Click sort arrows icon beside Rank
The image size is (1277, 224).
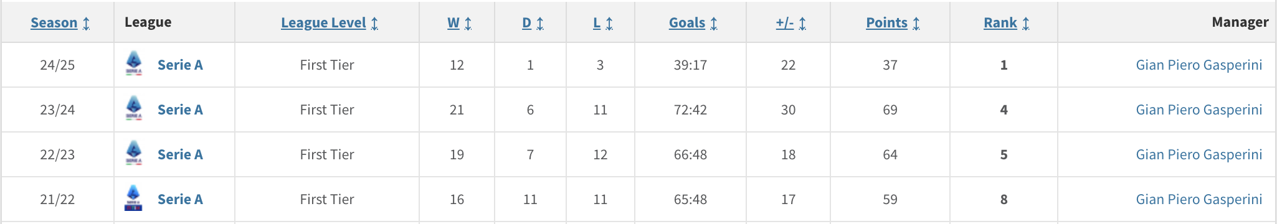[x=1026, y=23]
